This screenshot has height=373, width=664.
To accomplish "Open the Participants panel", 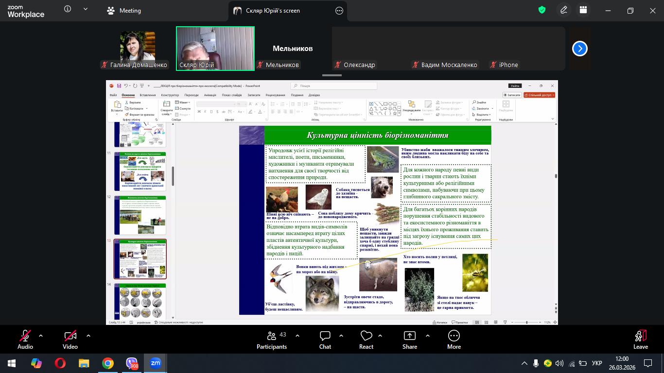I will pos(271,339).
